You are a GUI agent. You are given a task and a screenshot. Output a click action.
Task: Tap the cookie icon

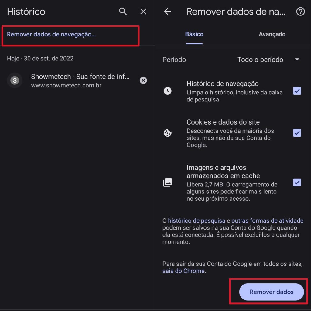point(167,133)
